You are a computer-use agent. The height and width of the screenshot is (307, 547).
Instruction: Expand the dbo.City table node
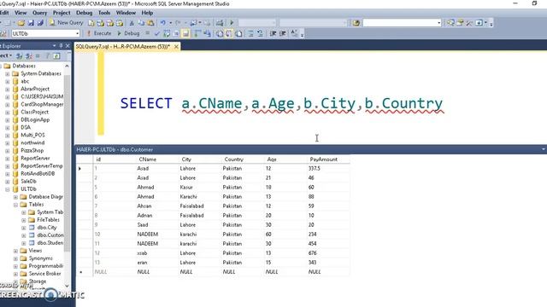click(24, 228)
